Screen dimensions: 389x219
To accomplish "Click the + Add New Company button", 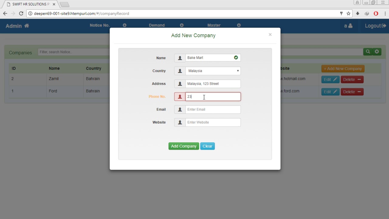I will click(343, 69).
